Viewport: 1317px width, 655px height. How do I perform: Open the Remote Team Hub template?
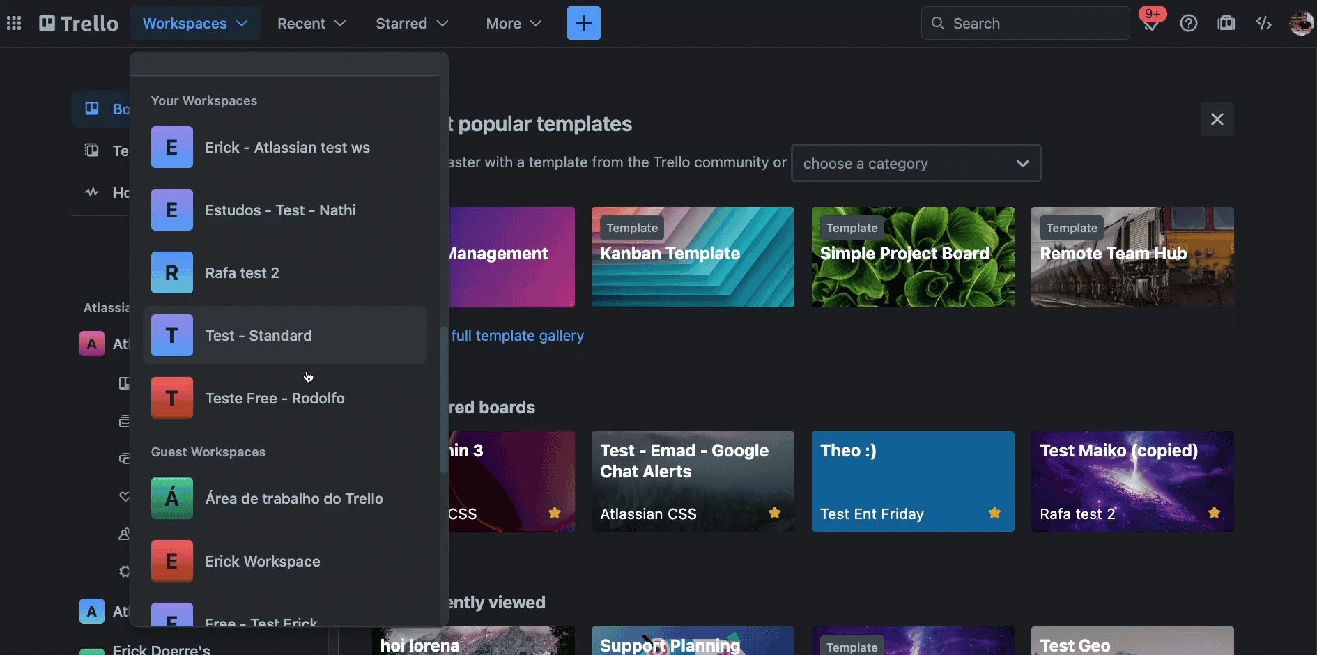click(x=1132, y=257)
